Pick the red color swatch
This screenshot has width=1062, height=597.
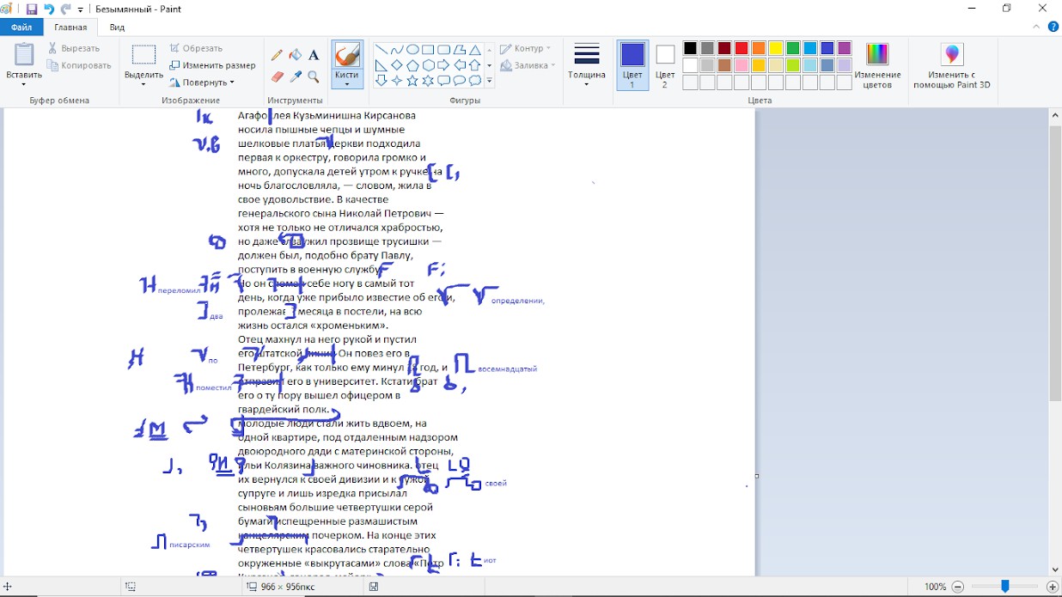742,48
